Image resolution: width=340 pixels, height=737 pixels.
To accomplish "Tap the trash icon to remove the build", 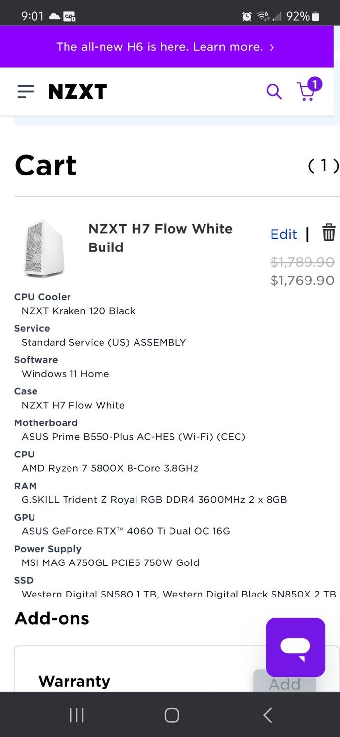I will (x=329, y=233).
